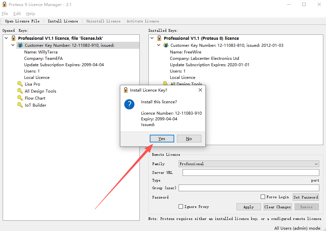Open the Help menu
This screenshot has height=231, width=326.
pyautogui.click(x=30, y=14)
